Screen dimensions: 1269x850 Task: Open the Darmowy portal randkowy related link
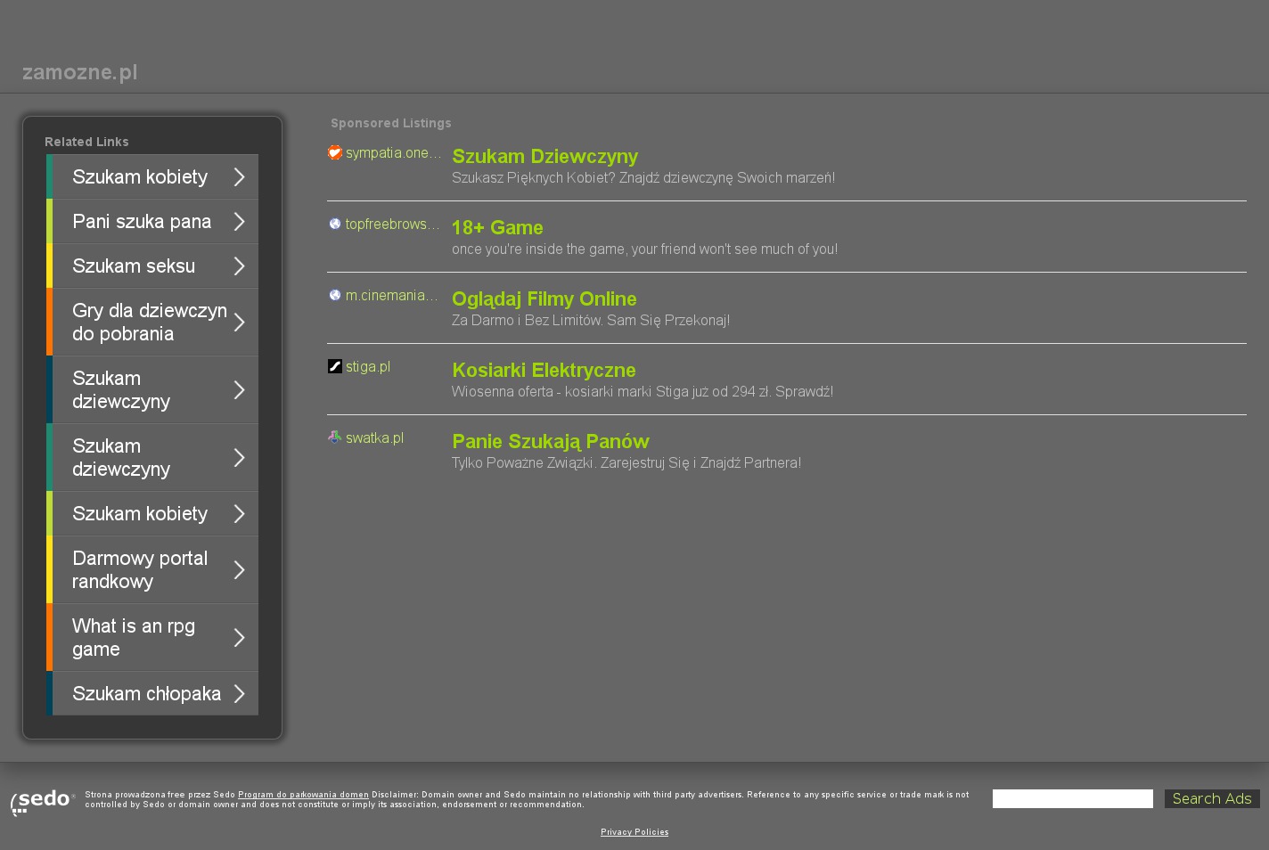point(140,570)
